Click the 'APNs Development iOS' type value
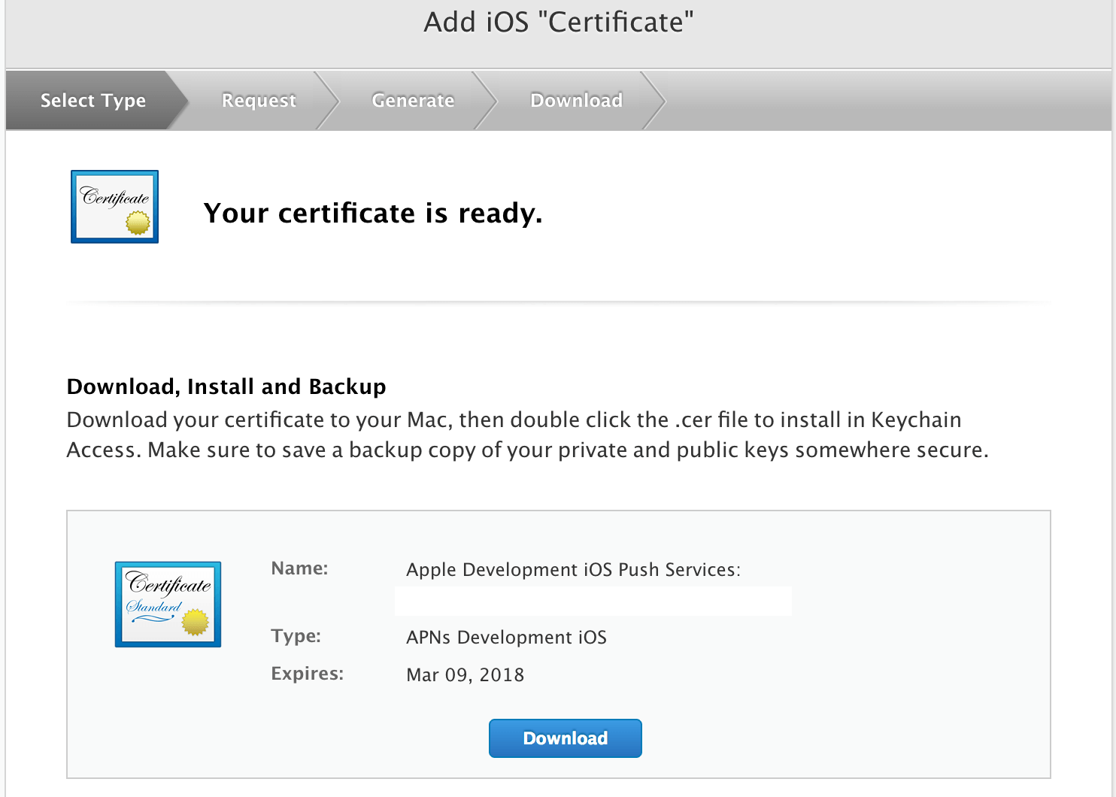 pyautogui.click(x=506, y=637)
